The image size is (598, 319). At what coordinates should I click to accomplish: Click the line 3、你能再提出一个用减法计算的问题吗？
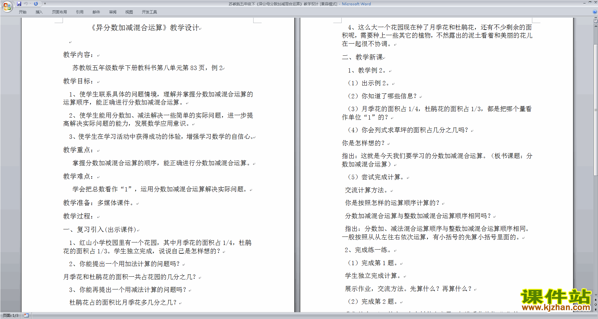[x=128, y=290]
